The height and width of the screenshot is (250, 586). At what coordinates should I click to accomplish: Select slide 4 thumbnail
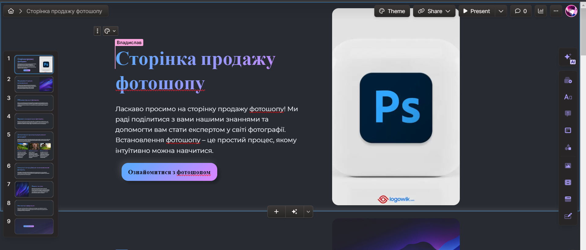(x=34, y=121)
